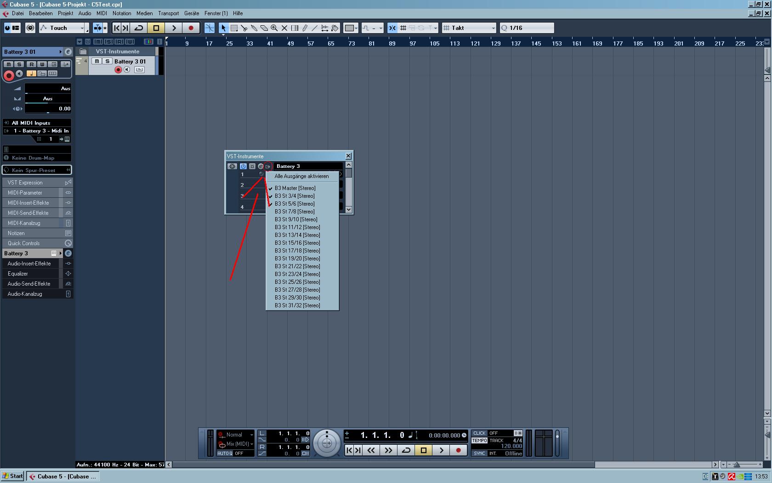Viewport: 772px width, 483px height.
Task: Select the Color paint bucket tool
Action: point(335,28)
